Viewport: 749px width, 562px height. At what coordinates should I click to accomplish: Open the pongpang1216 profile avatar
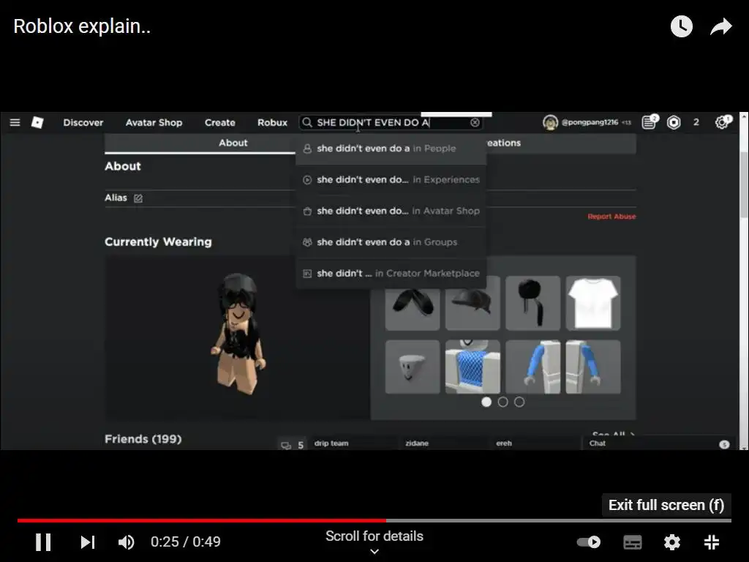click(x=550, y=122)
